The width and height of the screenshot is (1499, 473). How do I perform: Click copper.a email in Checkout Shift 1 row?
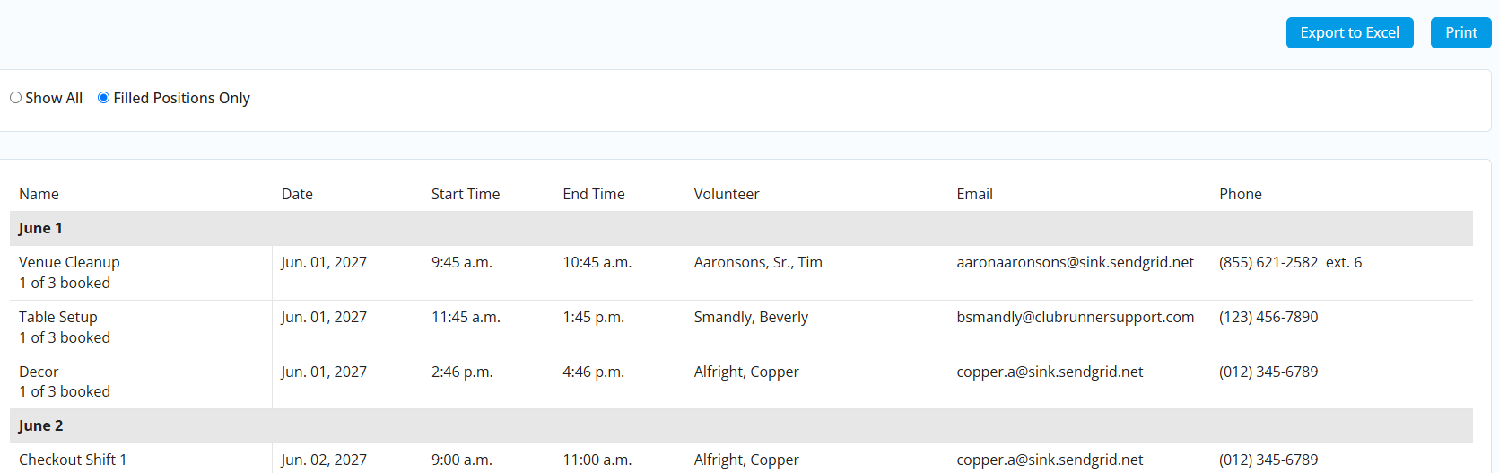pyautogui.click(x=1050, y=460)
